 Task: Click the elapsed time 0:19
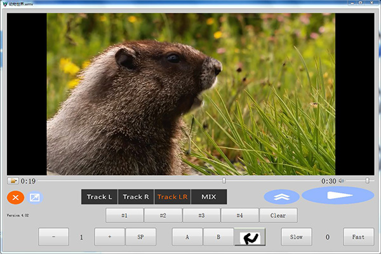[x=28, y=181]
